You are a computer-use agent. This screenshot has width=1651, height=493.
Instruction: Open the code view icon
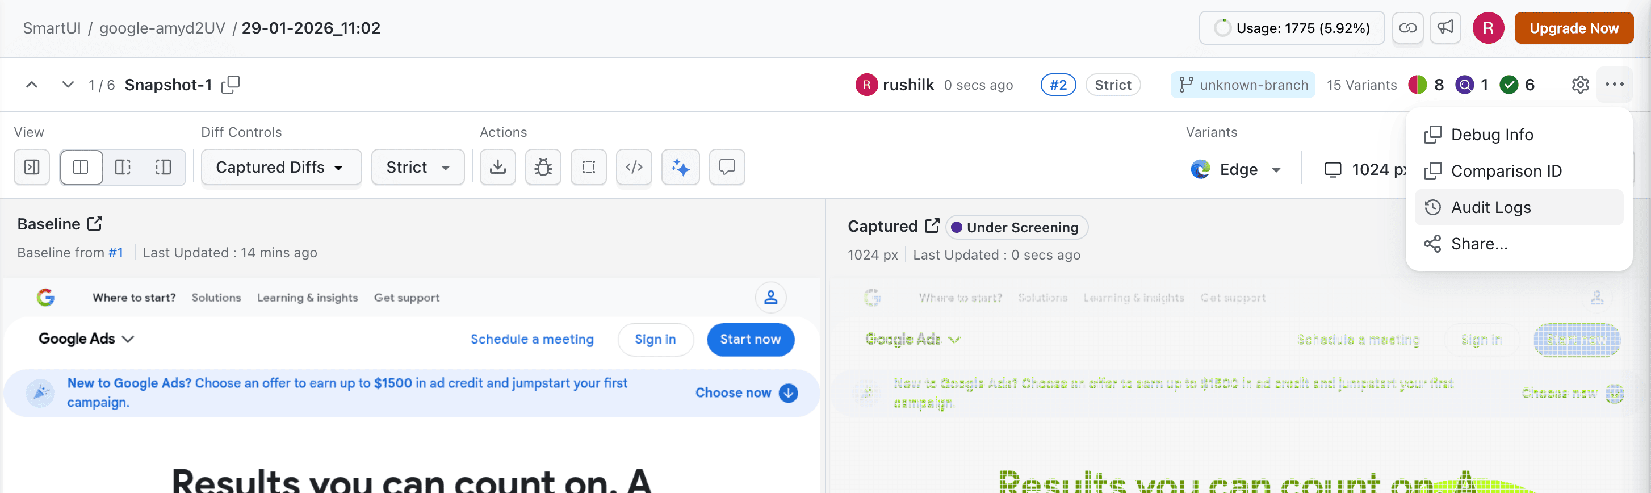click(x=633, y=168)
